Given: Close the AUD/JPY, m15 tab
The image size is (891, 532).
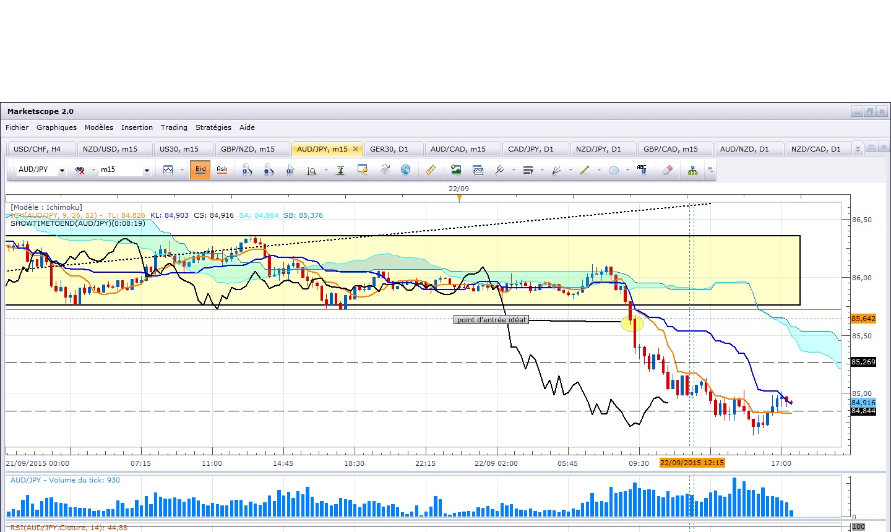Looking at the screenshot, I should 355,149.
